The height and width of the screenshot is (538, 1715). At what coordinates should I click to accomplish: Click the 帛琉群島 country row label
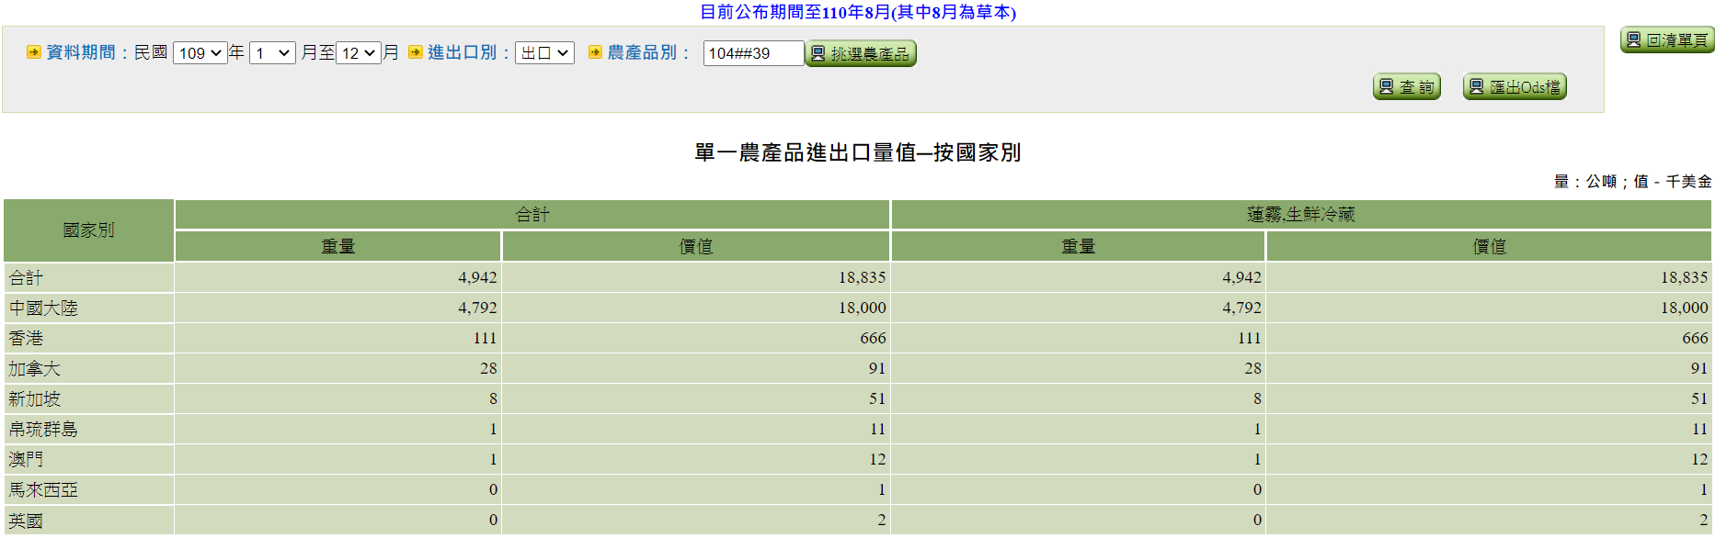click(43, 429)
